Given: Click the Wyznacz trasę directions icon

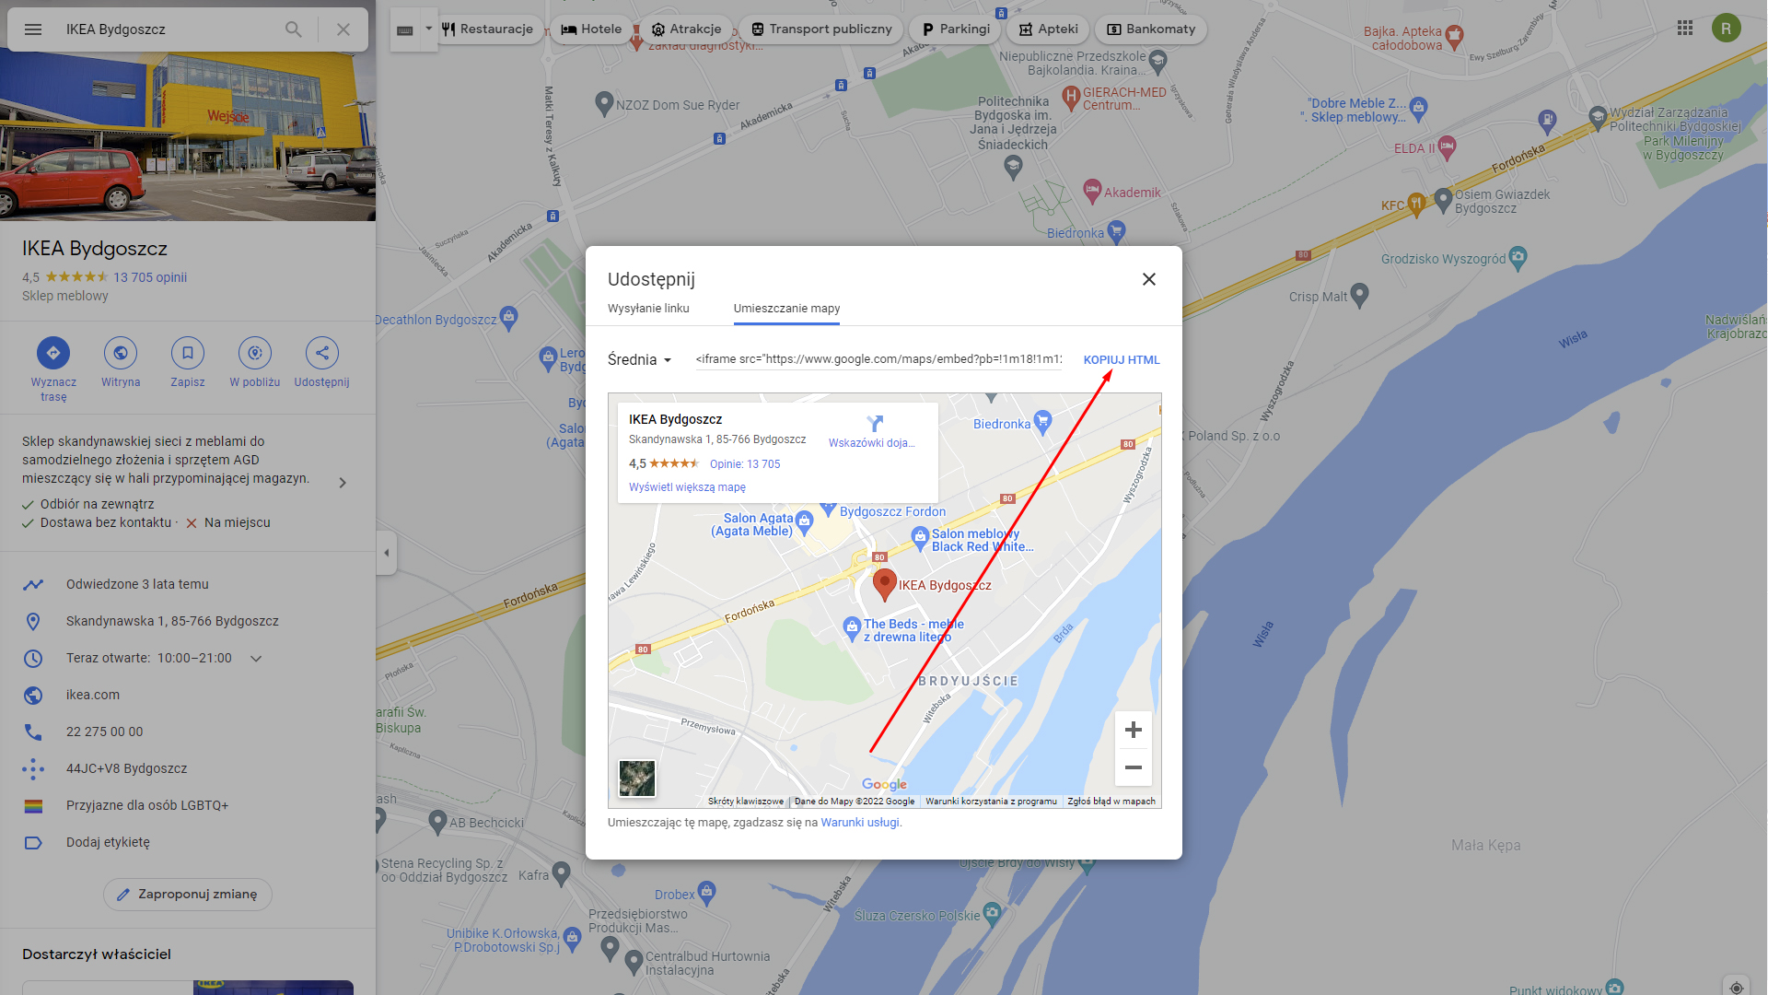Looking at the screenshot, I should pyautogui.click(x=53, y=353).
